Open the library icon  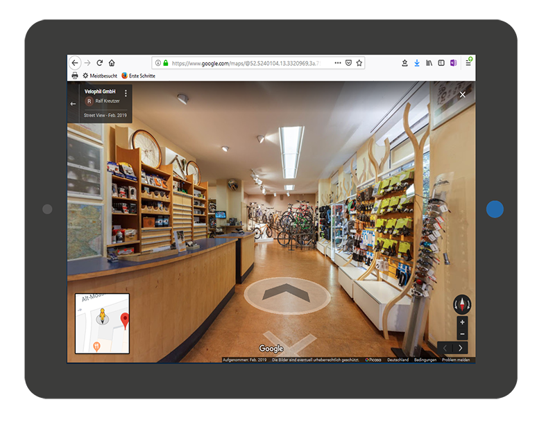(x=429, y=63)
